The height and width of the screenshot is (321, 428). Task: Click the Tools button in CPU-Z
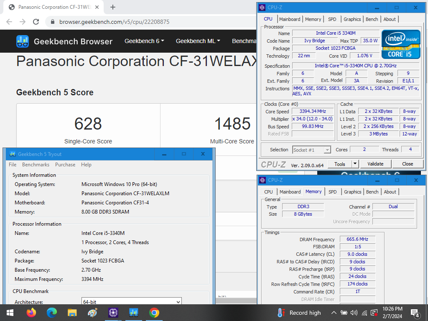coord(340,164)
